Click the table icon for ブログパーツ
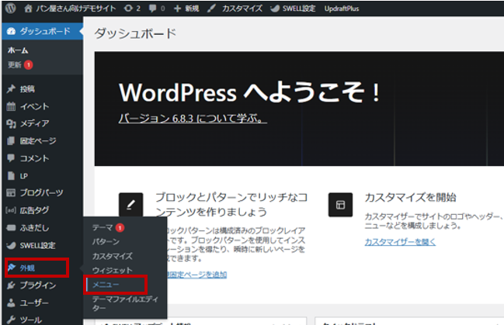 click(x=11, y=192)
